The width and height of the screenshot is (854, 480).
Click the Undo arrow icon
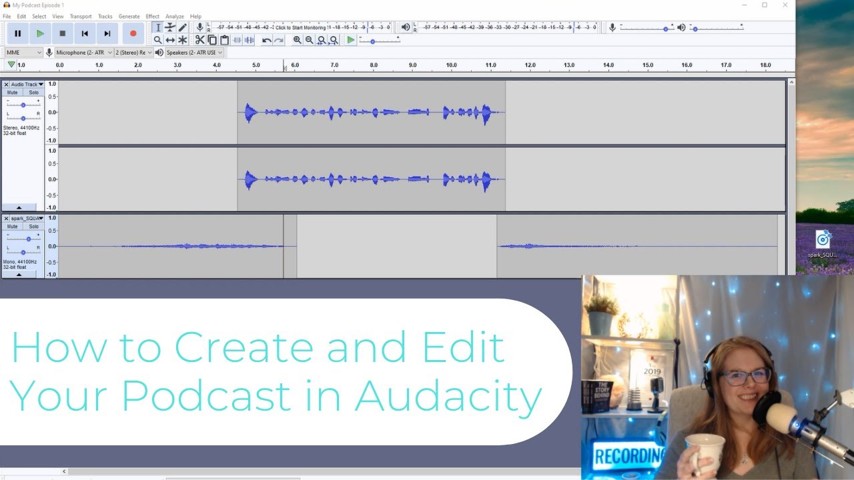pyautogui.click(x=266, y=40)
